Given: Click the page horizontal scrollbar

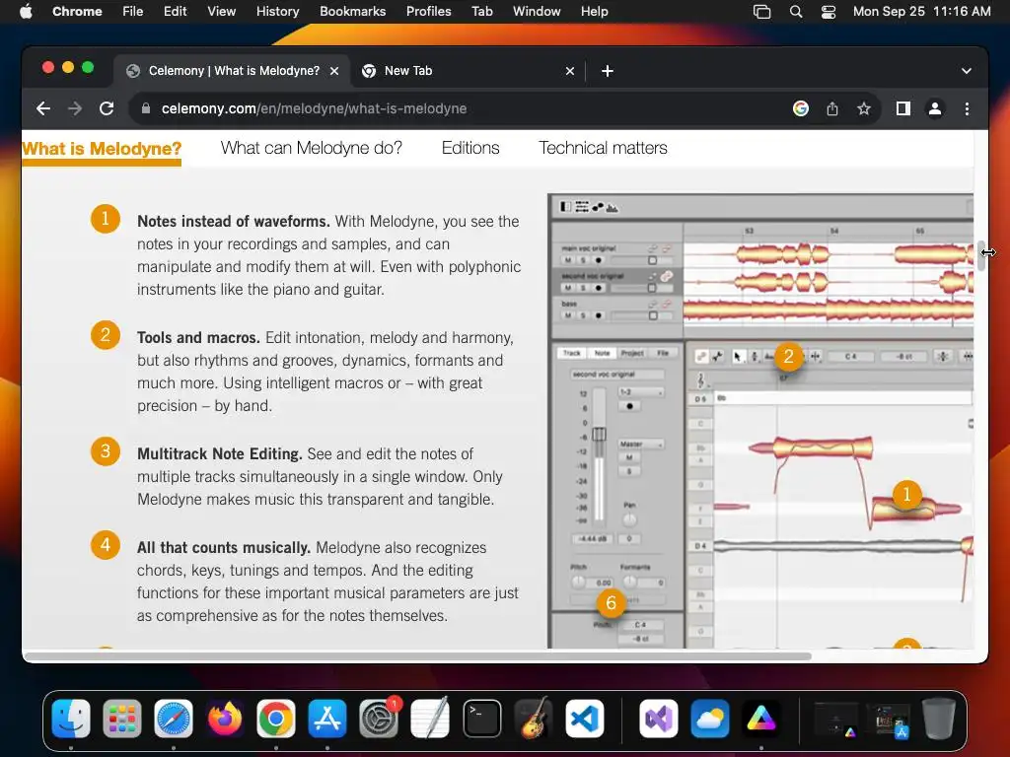Looking at the screenshot, I should (417, 656).
